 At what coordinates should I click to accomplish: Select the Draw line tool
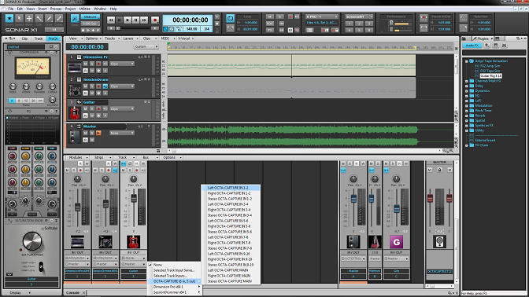49,19
